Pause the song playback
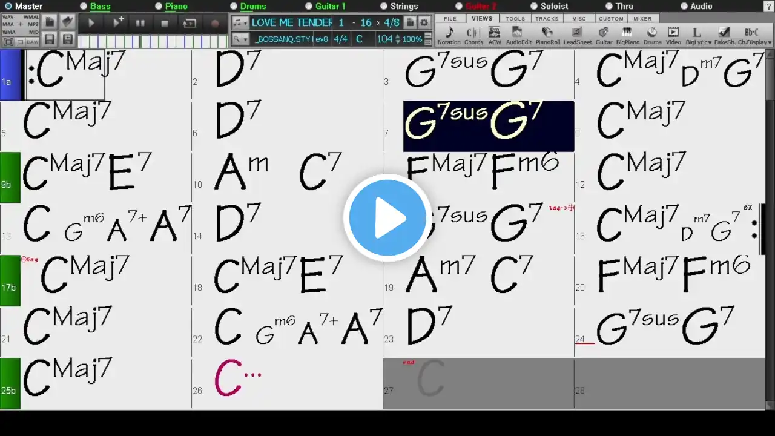Viewport: 775px width, 436px height. 140,23
